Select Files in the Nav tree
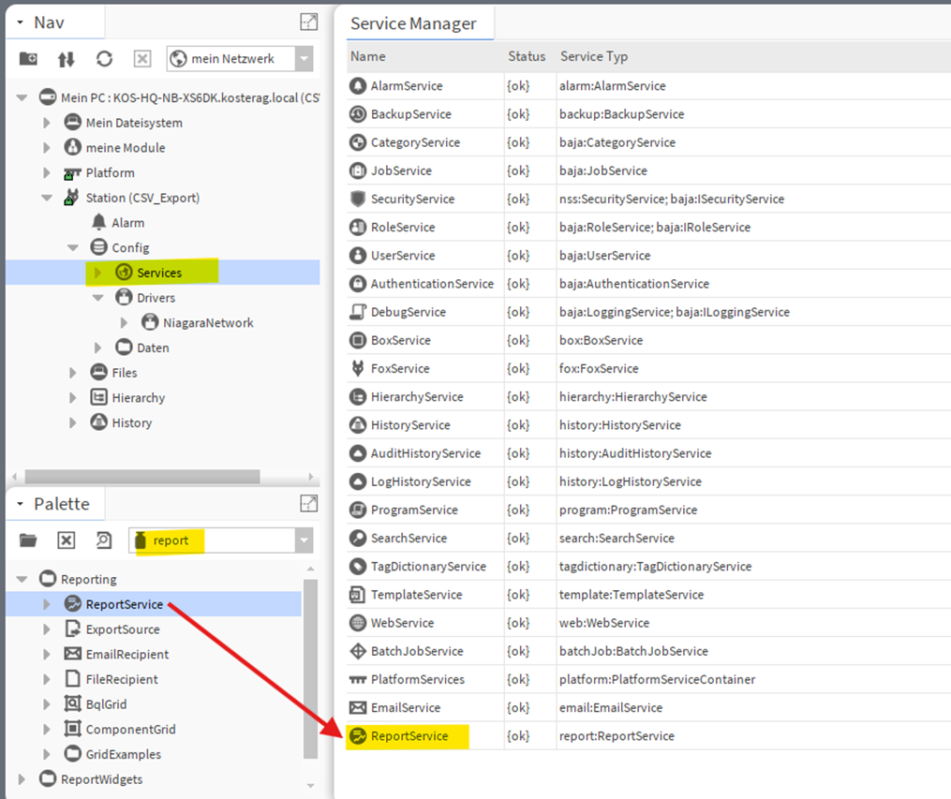The width and height of the screenshot is (951, 799). 125,373
